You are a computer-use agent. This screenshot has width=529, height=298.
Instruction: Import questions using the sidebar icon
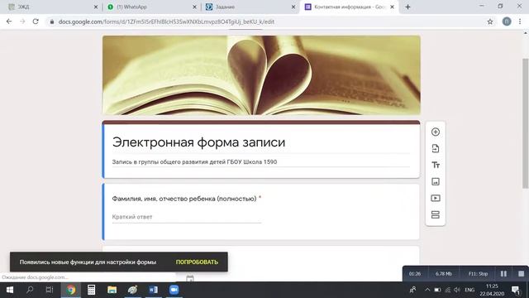click(436, 148)
